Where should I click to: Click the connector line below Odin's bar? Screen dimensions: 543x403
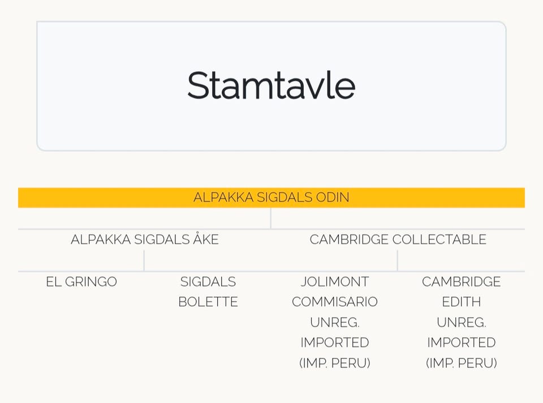pos(271,218)
